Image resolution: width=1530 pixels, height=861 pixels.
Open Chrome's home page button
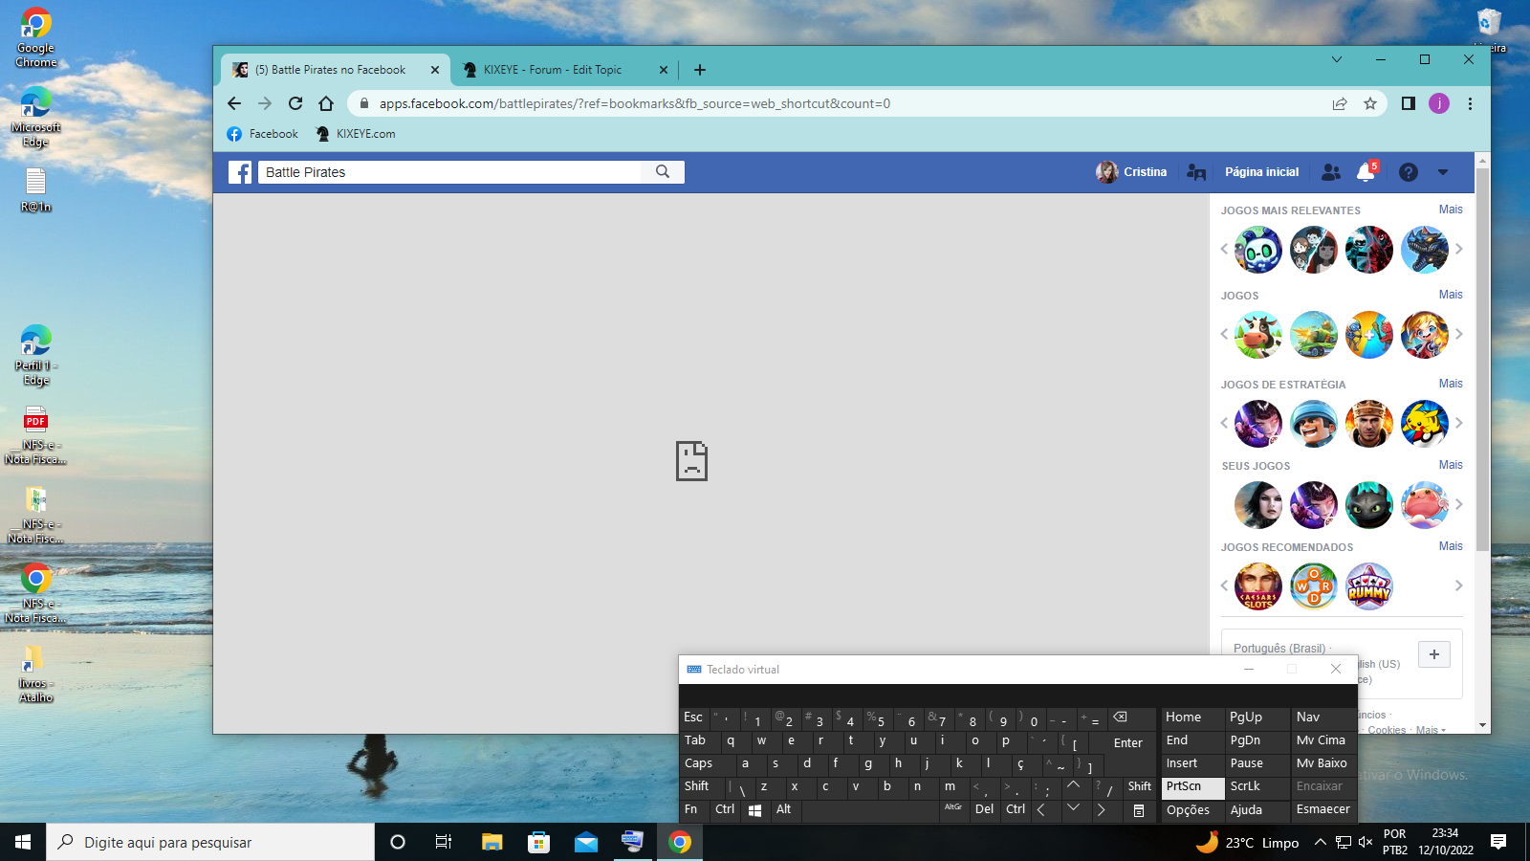click(x=326, y=103)
